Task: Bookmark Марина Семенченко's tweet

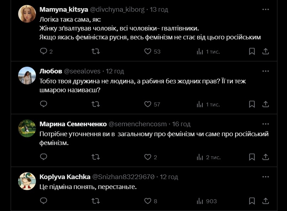Action: 252,157
